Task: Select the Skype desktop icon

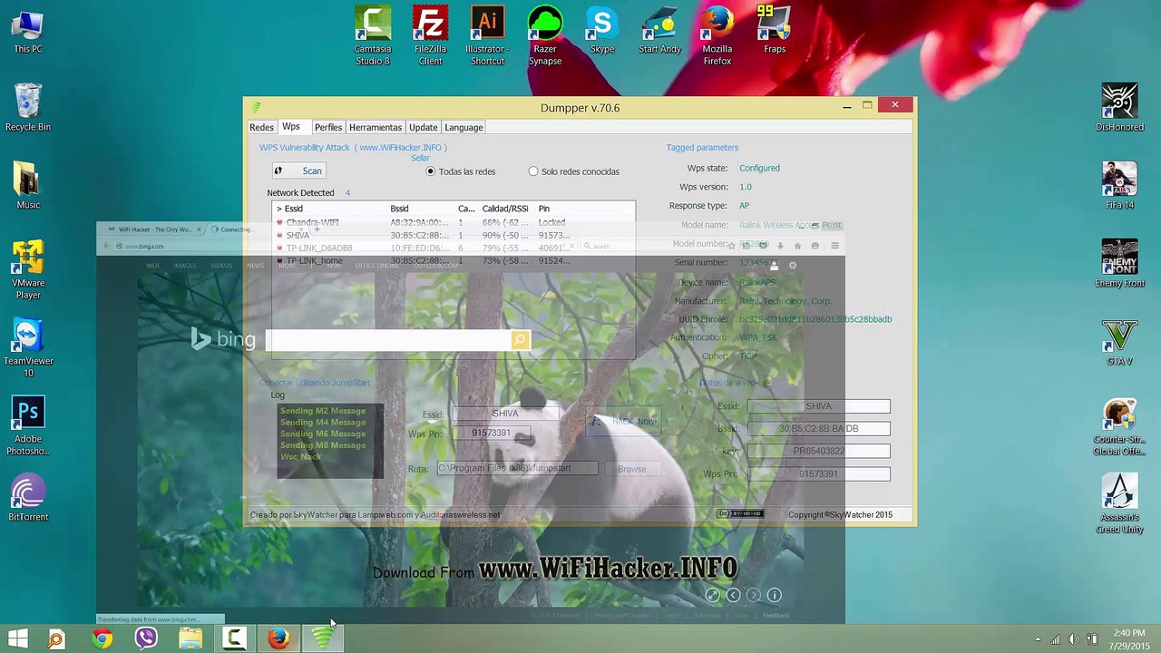Action: pyautogui.click(x=602, y=31)
